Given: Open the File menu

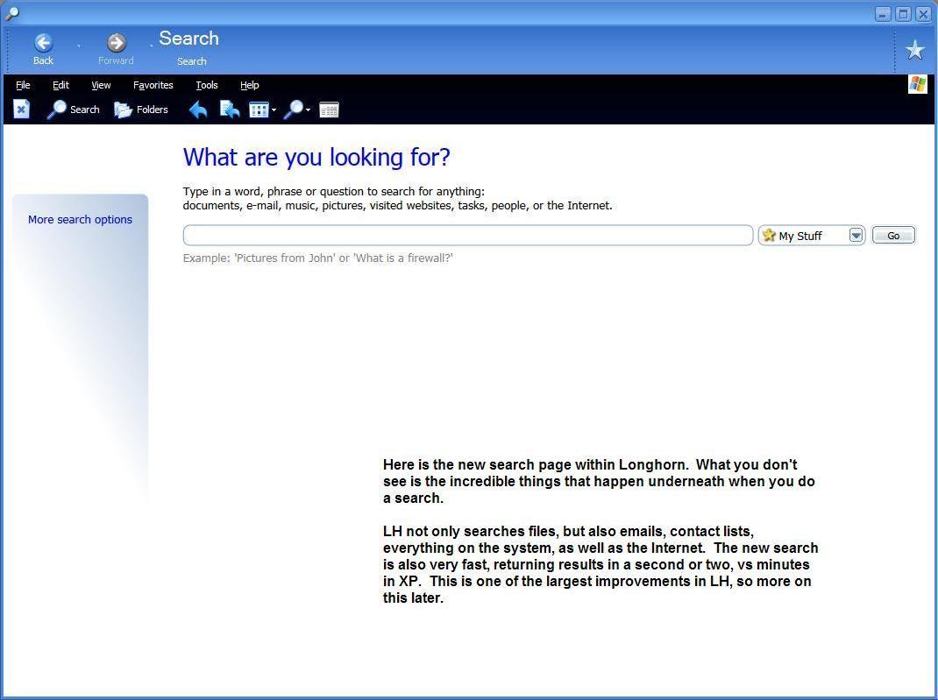Looking at the screenshot, I should coord(23,85).
